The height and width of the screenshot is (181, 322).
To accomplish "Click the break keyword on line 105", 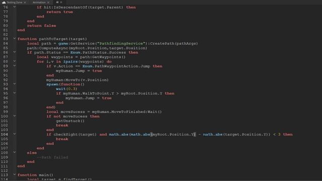I will 62,139.
